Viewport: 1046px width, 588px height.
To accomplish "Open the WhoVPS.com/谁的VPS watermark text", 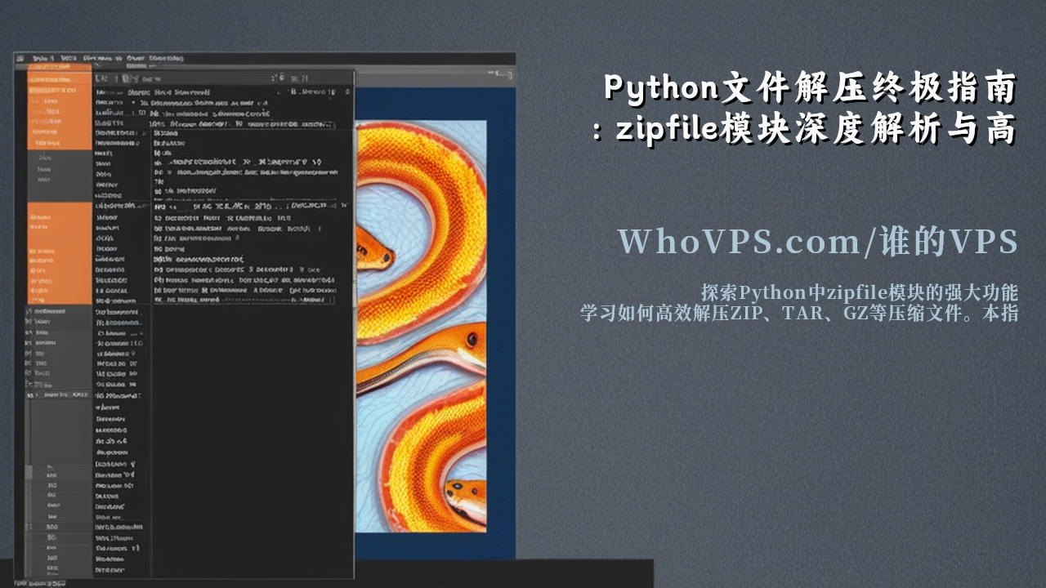I will point(817,242).
